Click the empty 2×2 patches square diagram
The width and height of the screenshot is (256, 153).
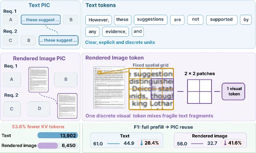pos(200,91)
